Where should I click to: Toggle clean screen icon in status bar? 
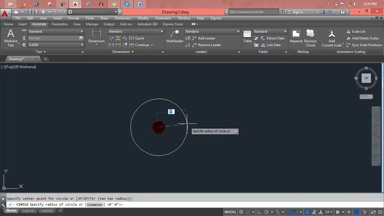click(373, 212)
